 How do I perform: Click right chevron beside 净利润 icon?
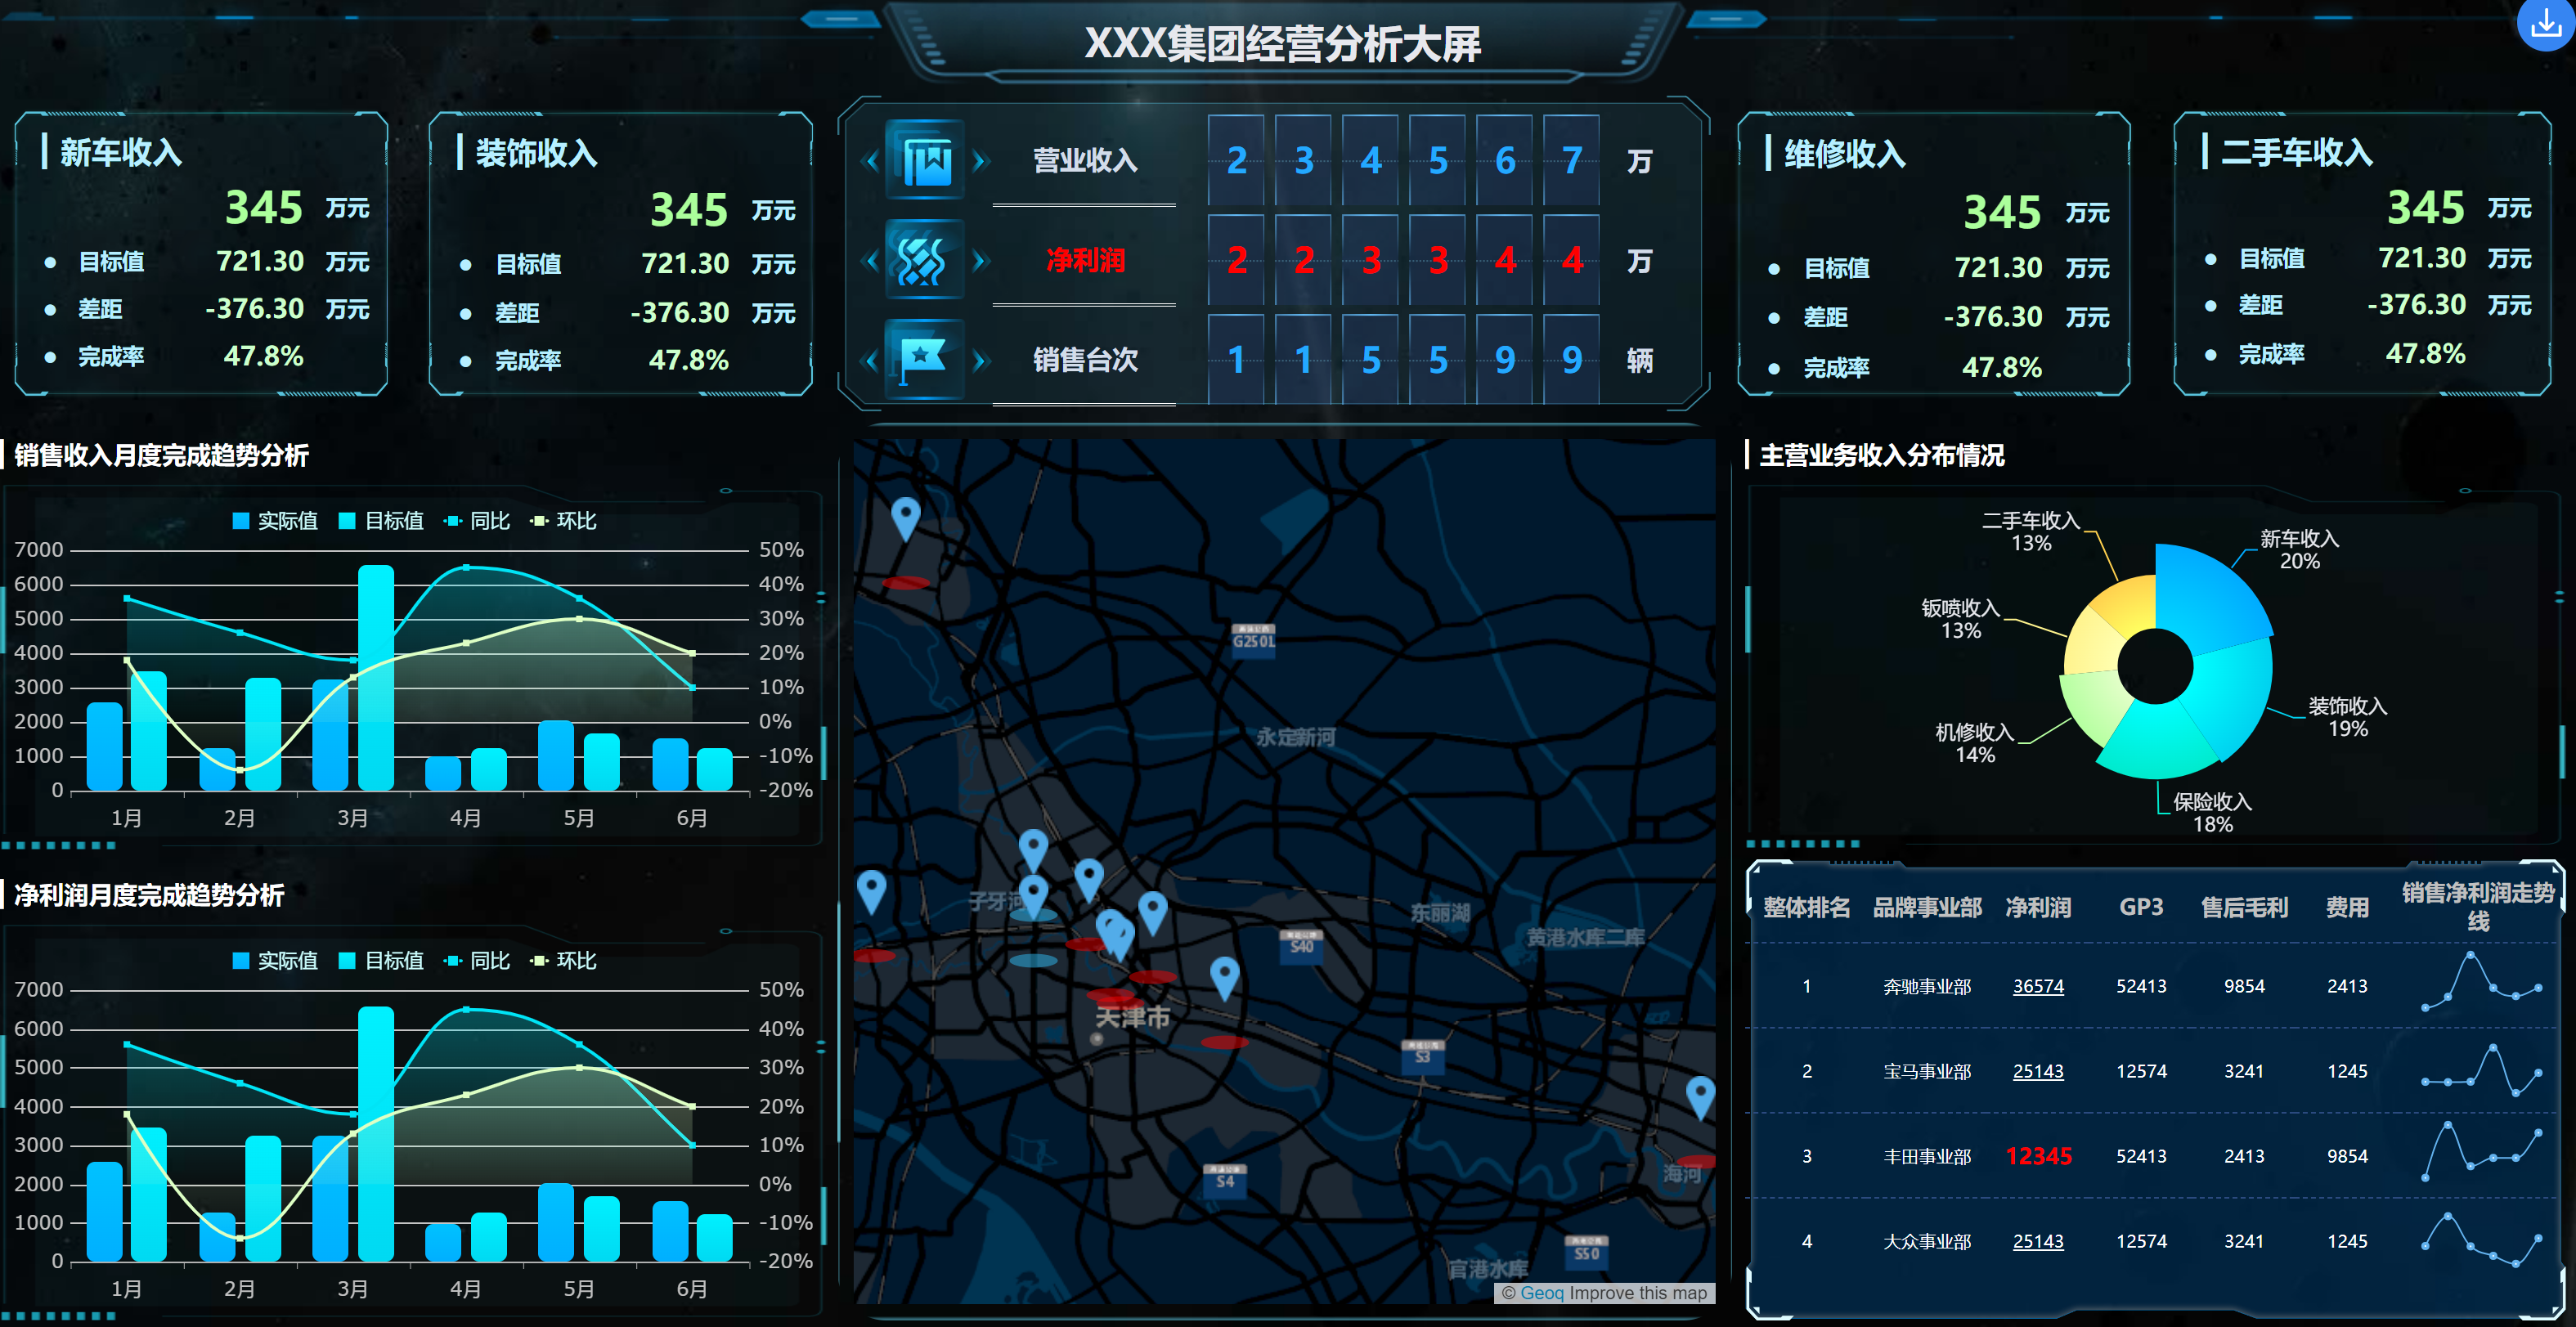pos(980,261)
